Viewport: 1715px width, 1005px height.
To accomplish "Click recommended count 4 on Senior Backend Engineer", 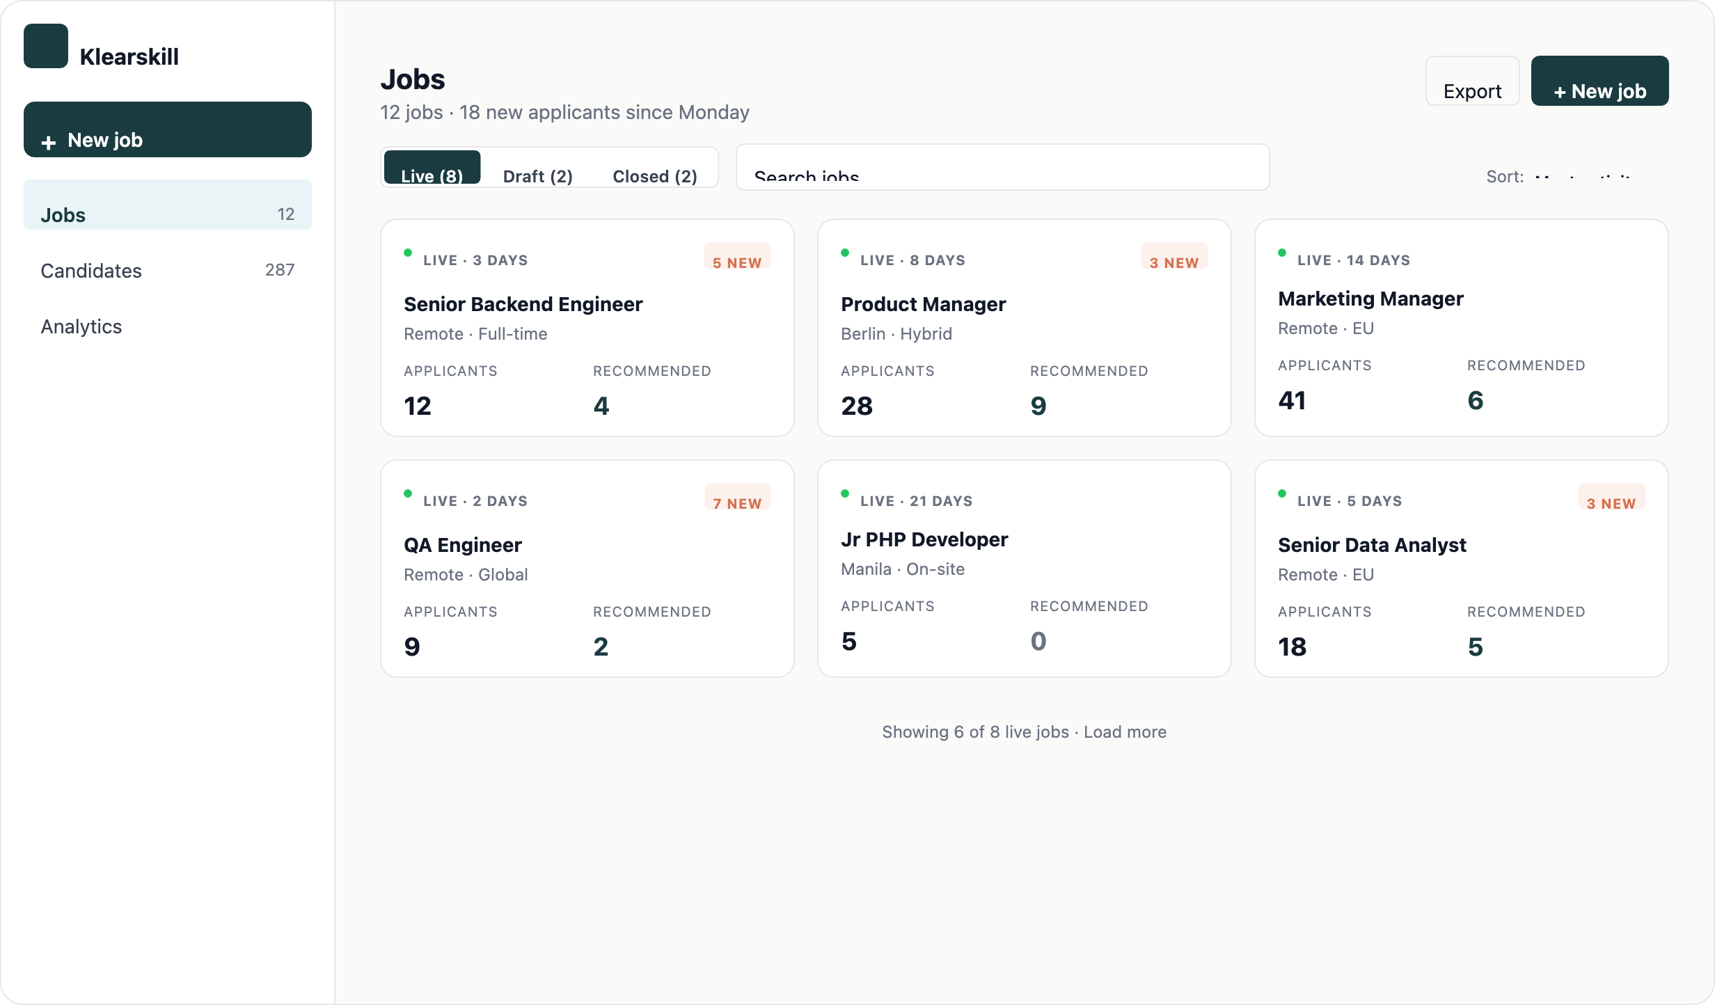I will tap(601, 406).
